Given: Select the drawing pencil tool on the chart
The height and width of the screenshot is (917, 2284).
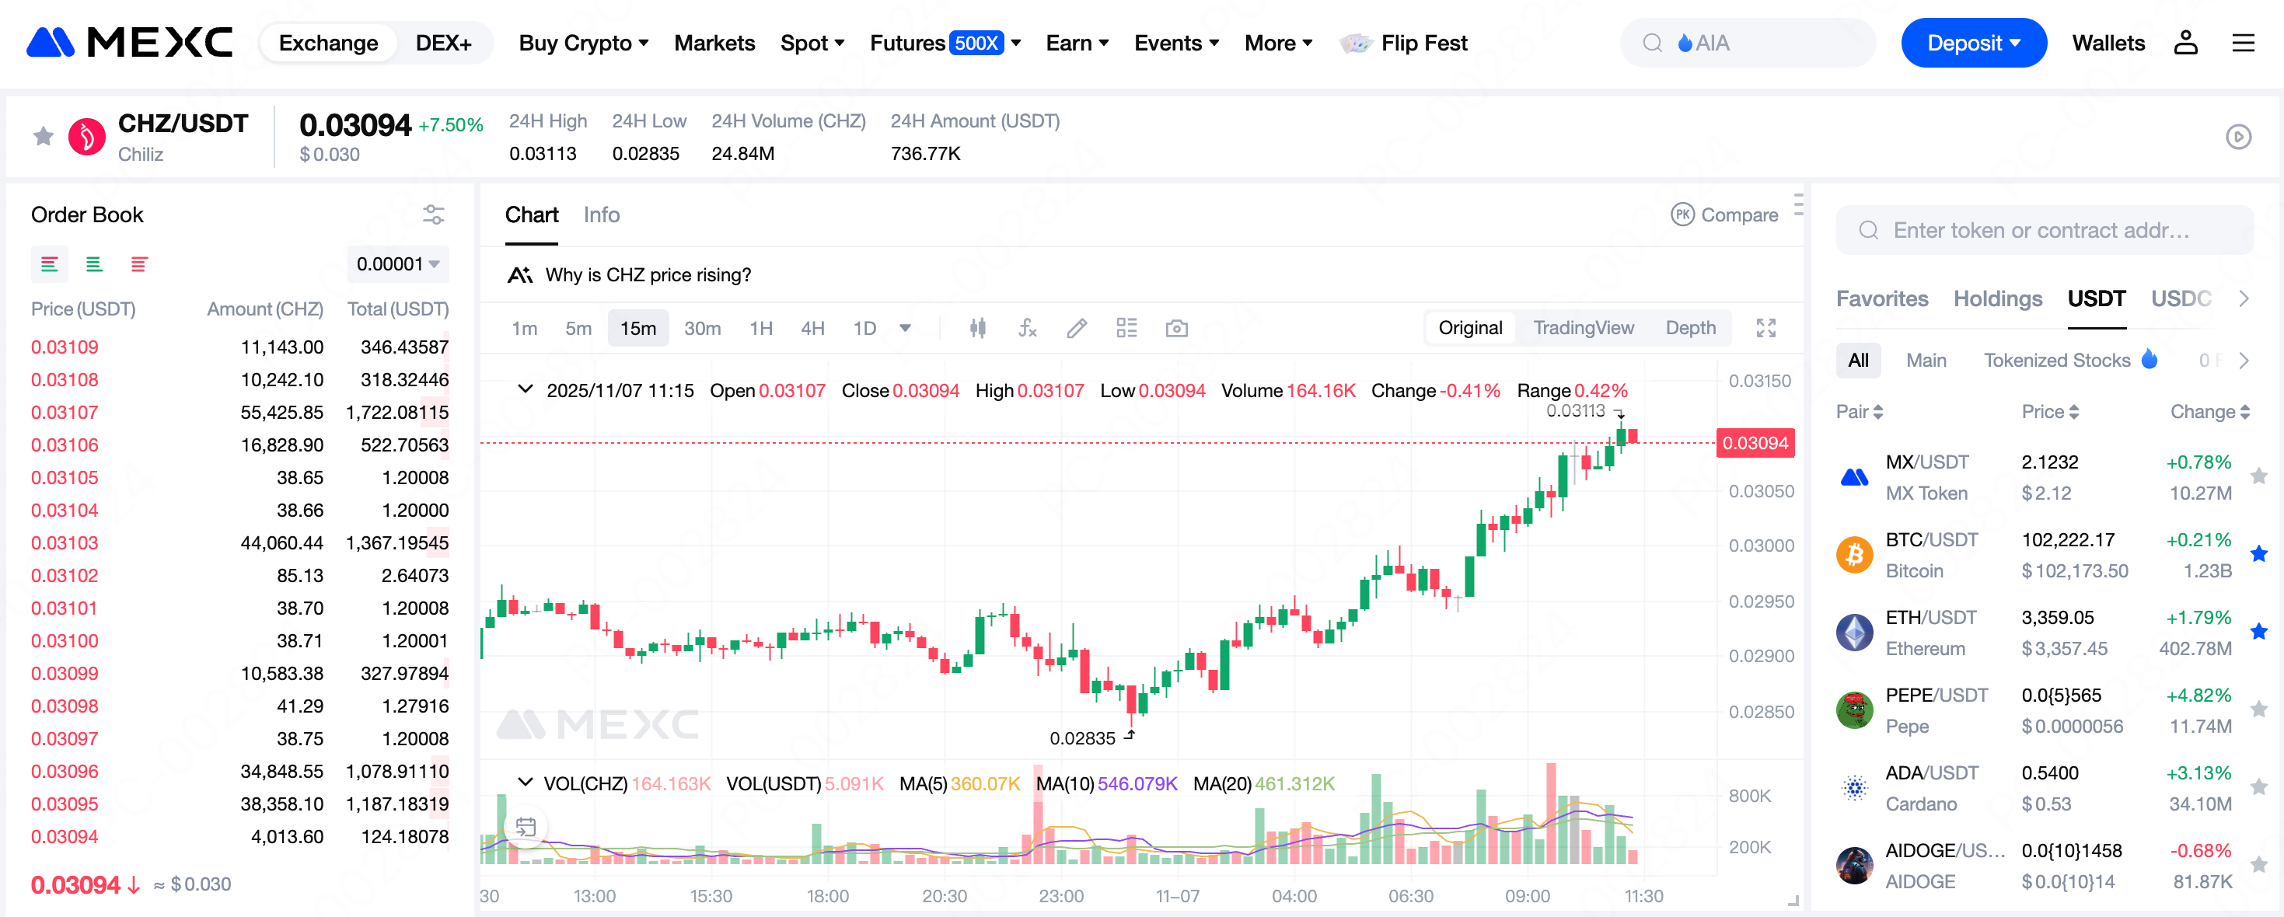Looking at the screenshot, I should [x=1077, y=328].
